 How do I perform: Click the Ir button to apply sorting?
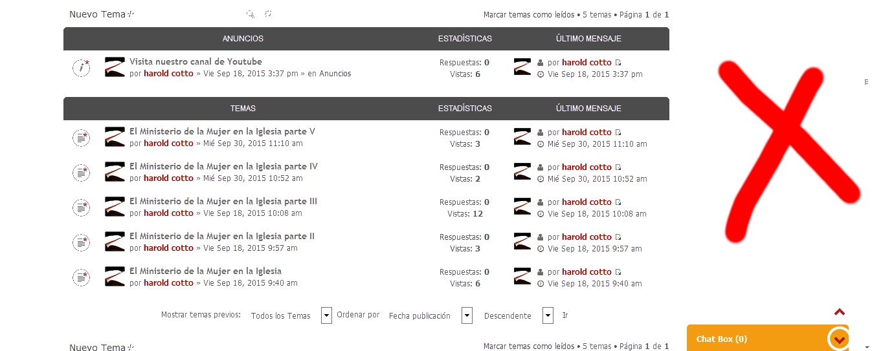click(565, 315)
